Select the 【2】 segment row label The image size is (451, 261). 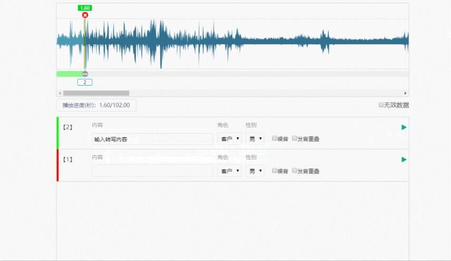point(68,127)
